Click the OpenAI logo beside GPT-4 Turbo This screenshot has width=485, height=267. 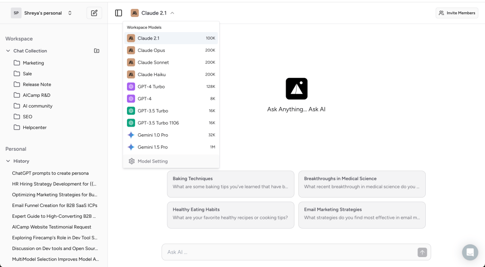131,86
